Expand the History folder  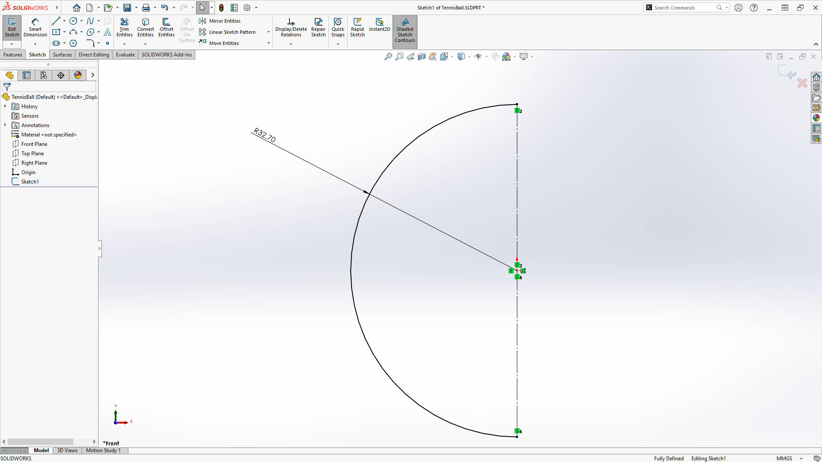coord(5,106)
